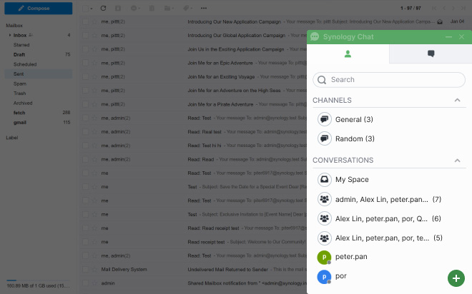Image resolution: width=472 pixels, height=294 pixels.
Task: Open chat with peter.pan avatar
Action: point(324,257)
